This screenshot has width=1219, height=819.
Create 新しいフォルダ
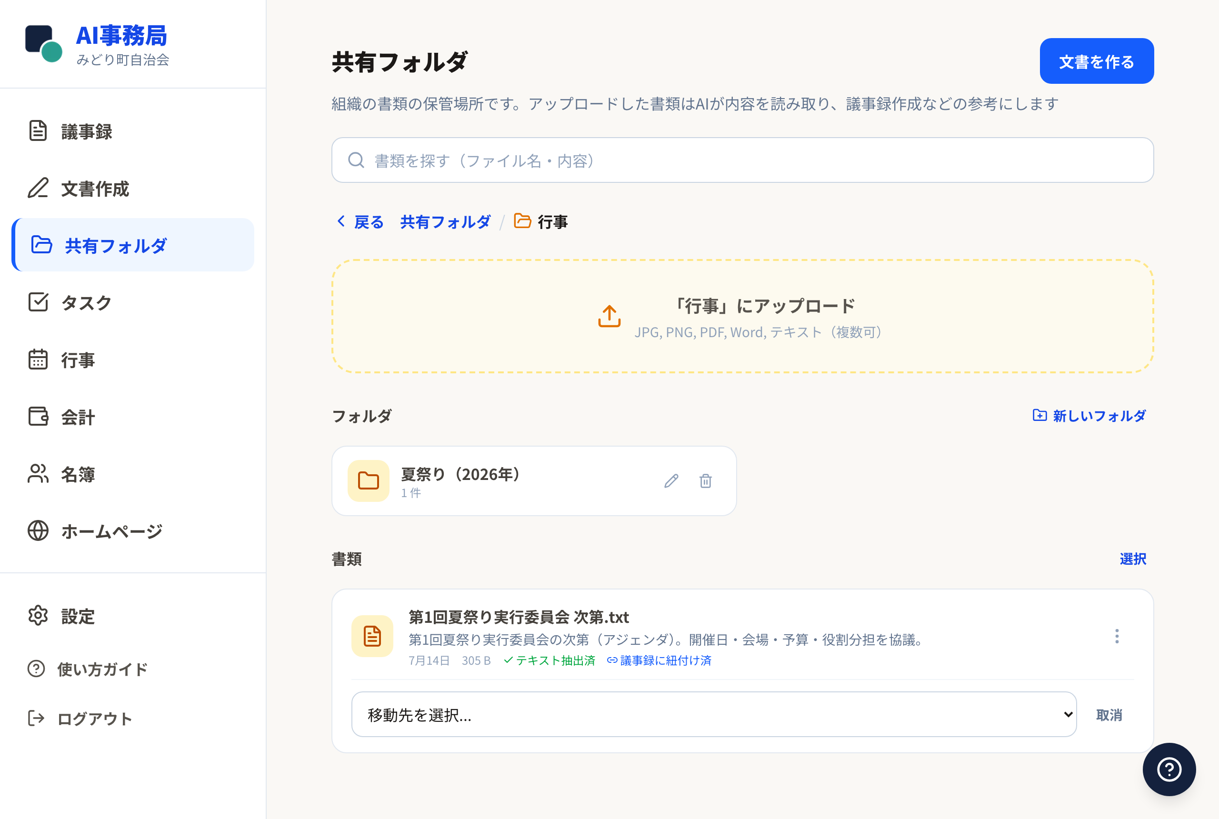click(1089, 416)
